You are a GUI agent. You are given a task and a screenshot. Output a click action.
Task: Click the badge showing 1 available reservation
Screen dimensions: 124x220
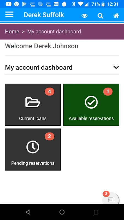[x=108, y=92]
